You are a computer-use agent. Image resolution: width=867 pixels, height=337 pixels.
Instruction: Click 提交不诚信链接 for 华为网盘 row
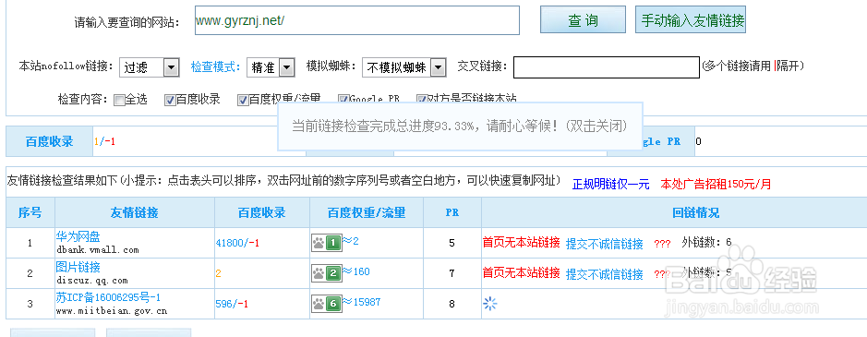coord(605,244)
